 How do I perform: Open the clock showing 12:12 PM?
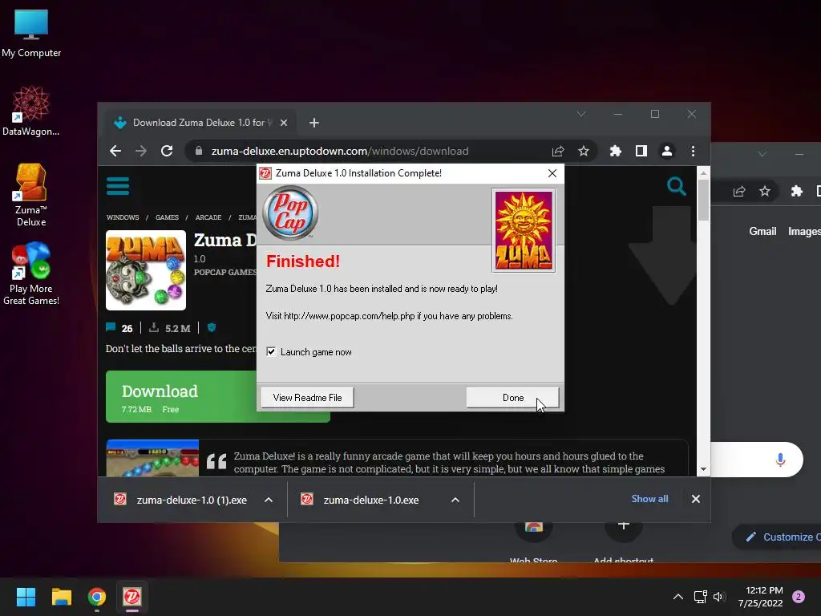[x=760, y=597]
